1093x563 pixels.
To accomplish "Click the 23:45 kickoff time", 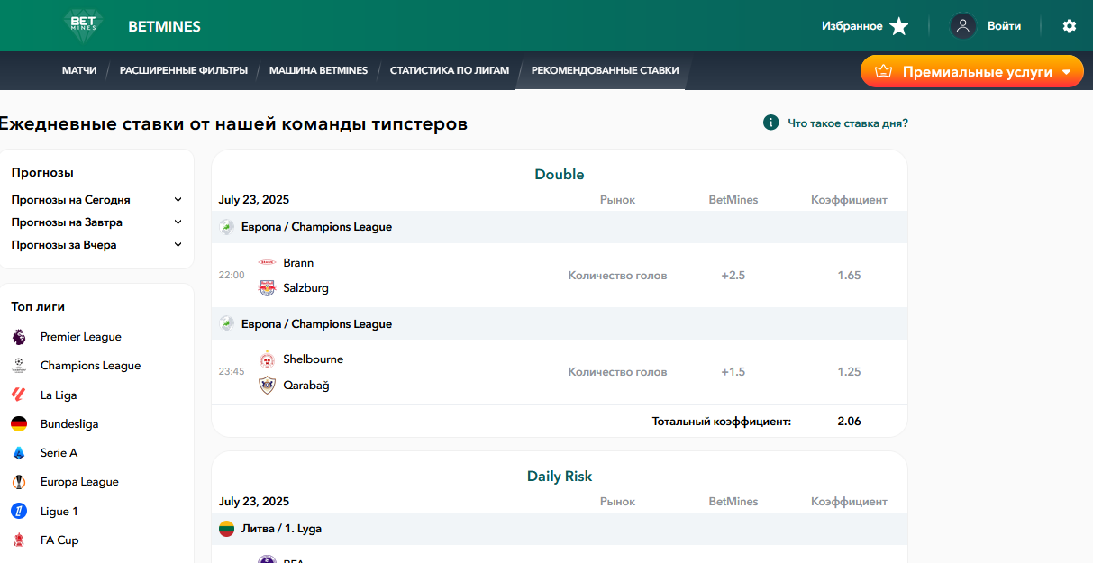I will [232, 371].
